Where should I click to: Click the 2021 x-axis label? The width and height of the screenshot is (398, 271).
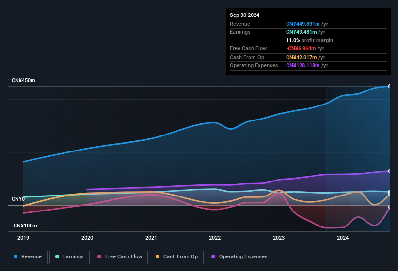click(x=151, y=238)
